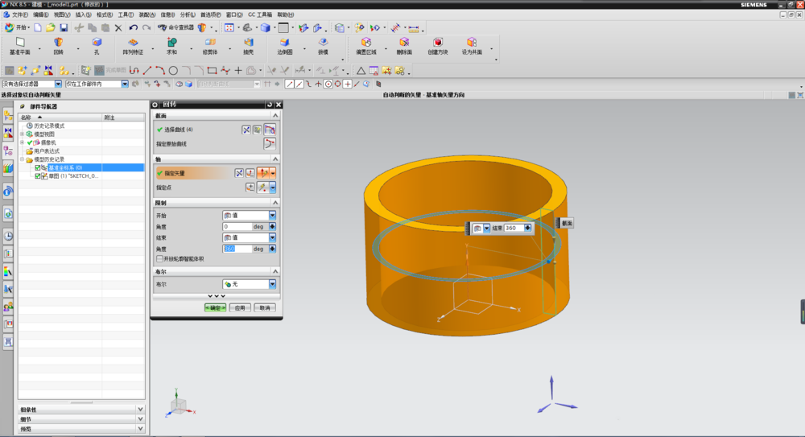Open the 分析 (Analysis) menu

(x=187, y=14)
